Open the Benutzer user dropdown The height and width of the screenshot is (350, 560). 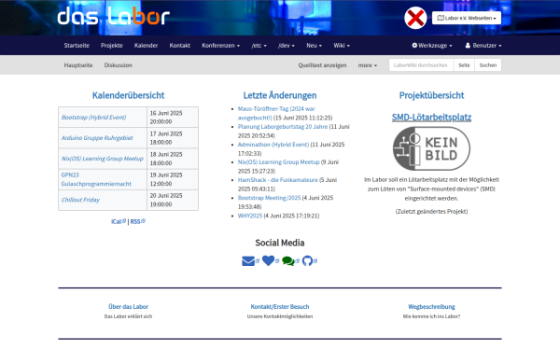point(483,46)
